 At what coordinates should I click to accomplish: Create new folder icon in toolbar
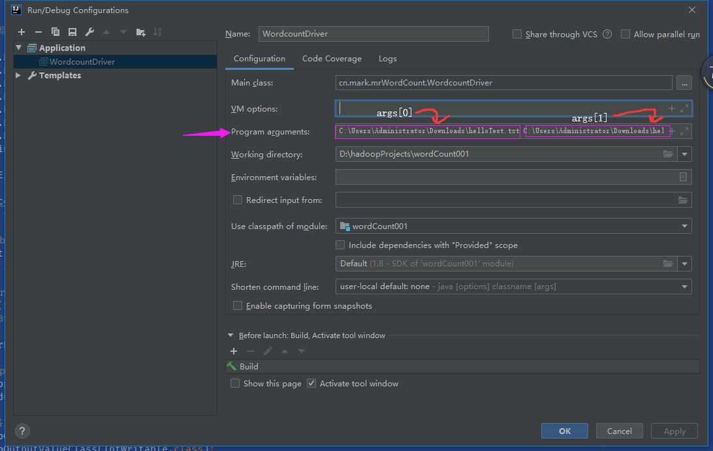pyautogui.click(x=140, y=32)
